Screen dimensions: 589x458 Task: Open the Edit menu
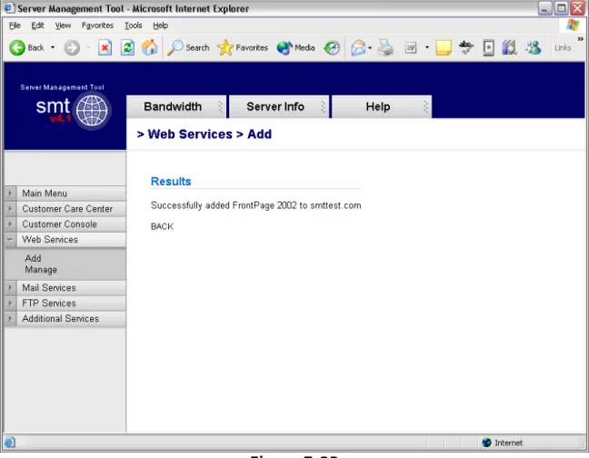(x=37, y=25)
